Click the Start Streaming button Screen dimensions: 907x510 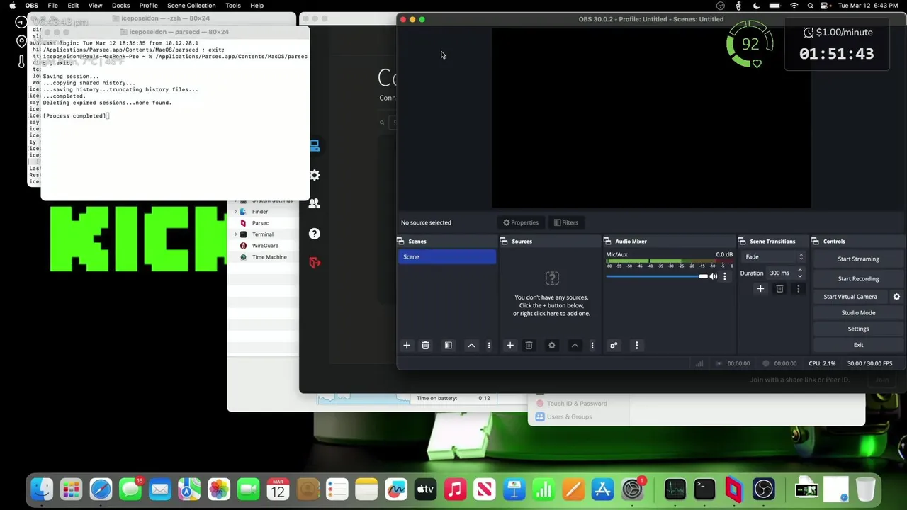858,259
